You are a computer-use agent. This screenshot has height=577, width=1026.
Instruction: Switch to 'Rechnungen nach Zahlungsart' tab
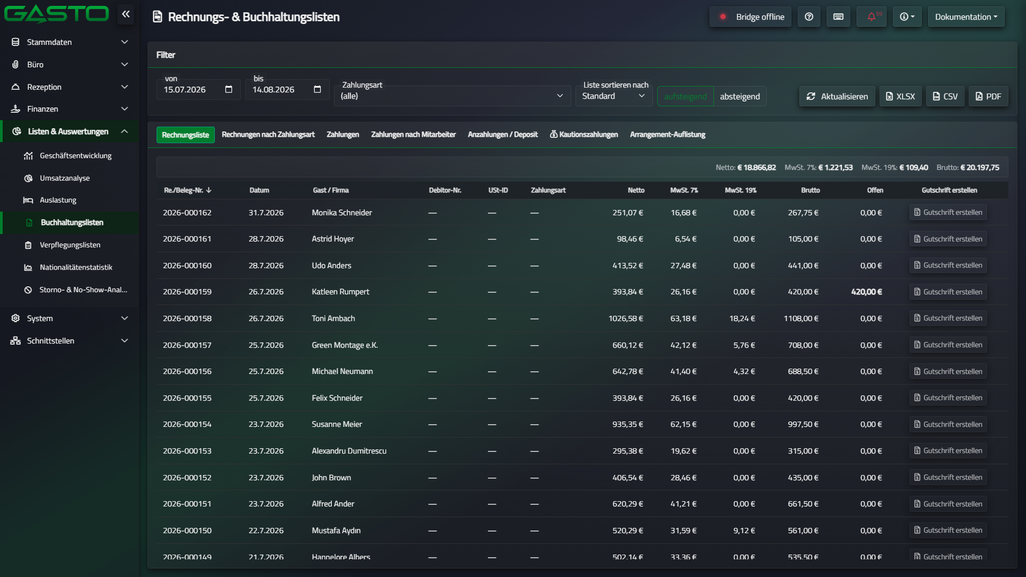(268, 135)
